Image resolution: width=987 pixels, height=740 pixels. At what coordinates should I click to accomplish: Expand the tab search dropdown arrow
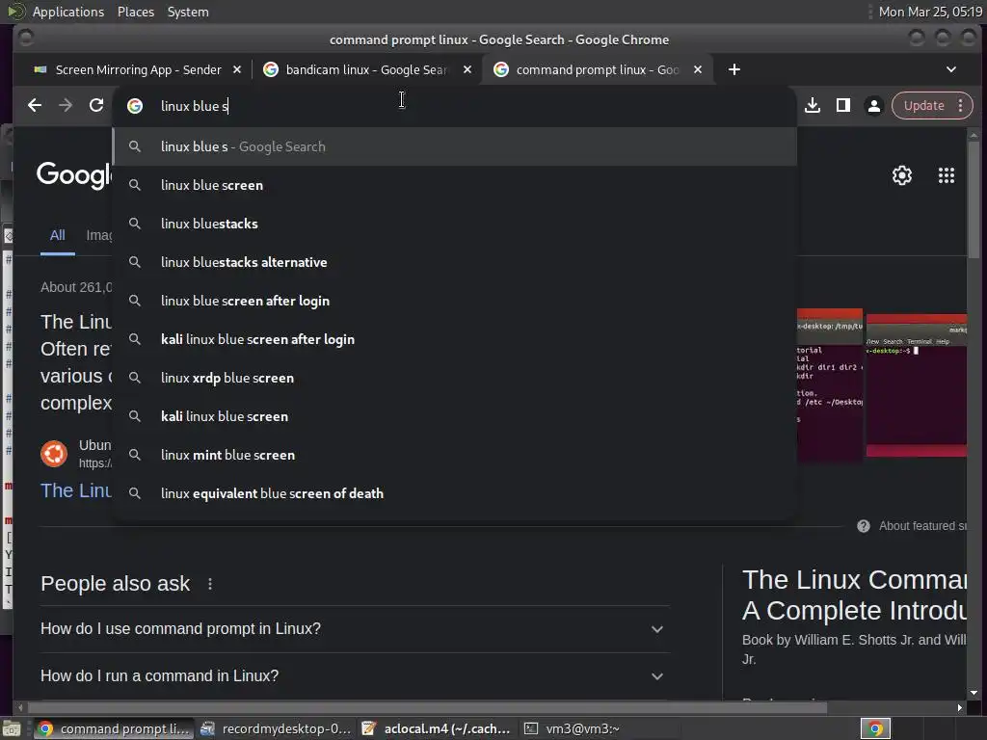(951, 69)
